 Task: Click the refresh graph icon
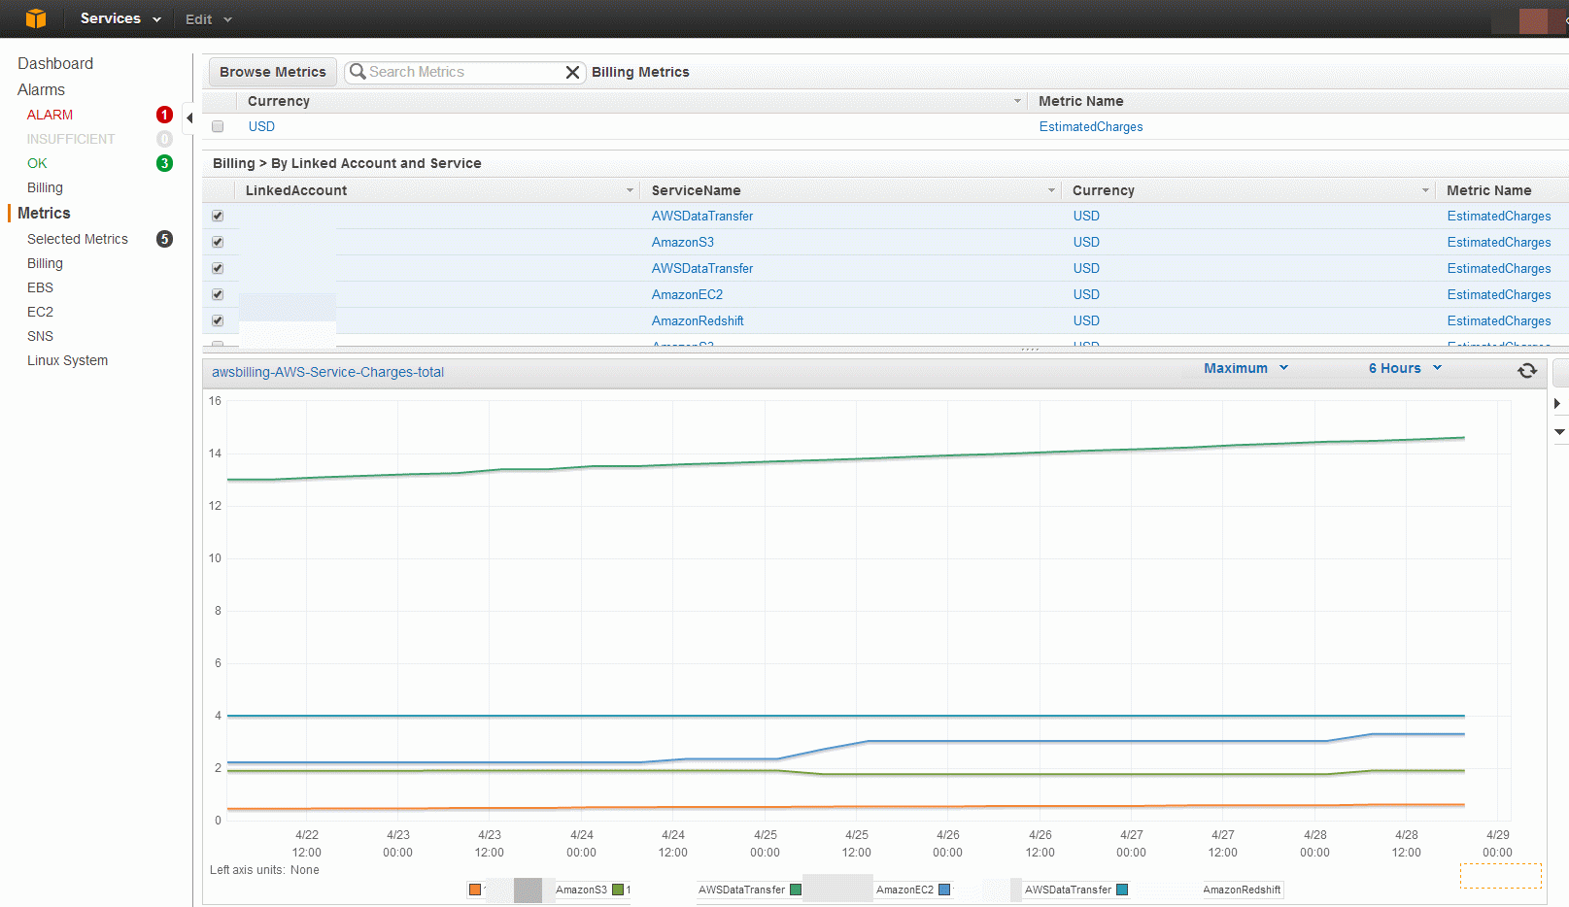[1527, 370]
